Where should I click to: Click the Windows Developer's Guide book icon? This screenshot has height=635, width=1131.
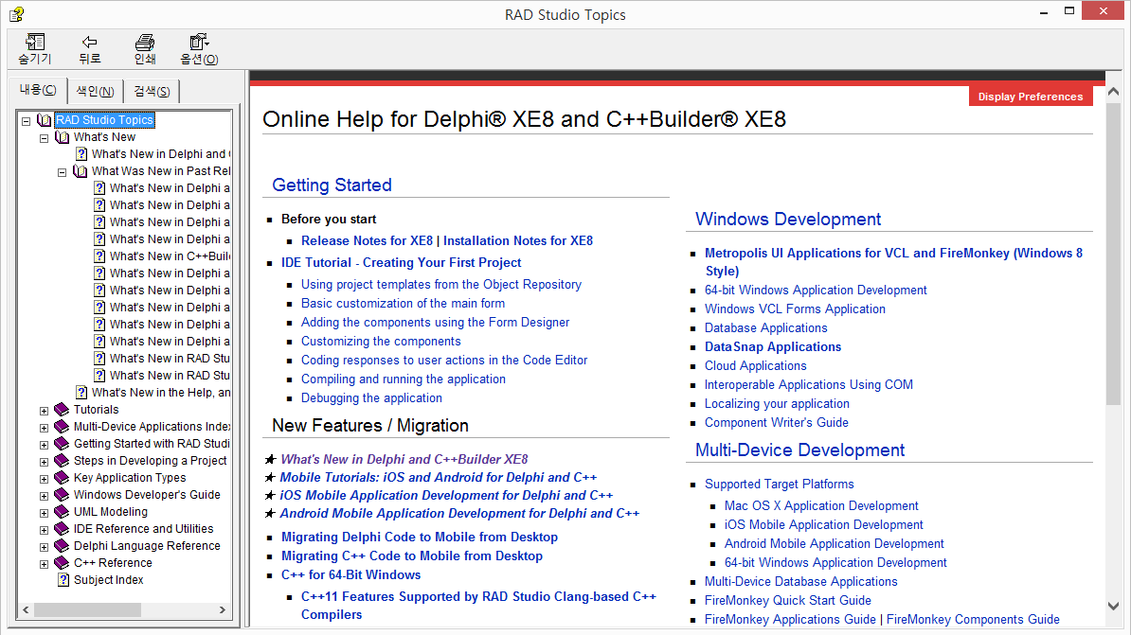click(x=62, y=495)
